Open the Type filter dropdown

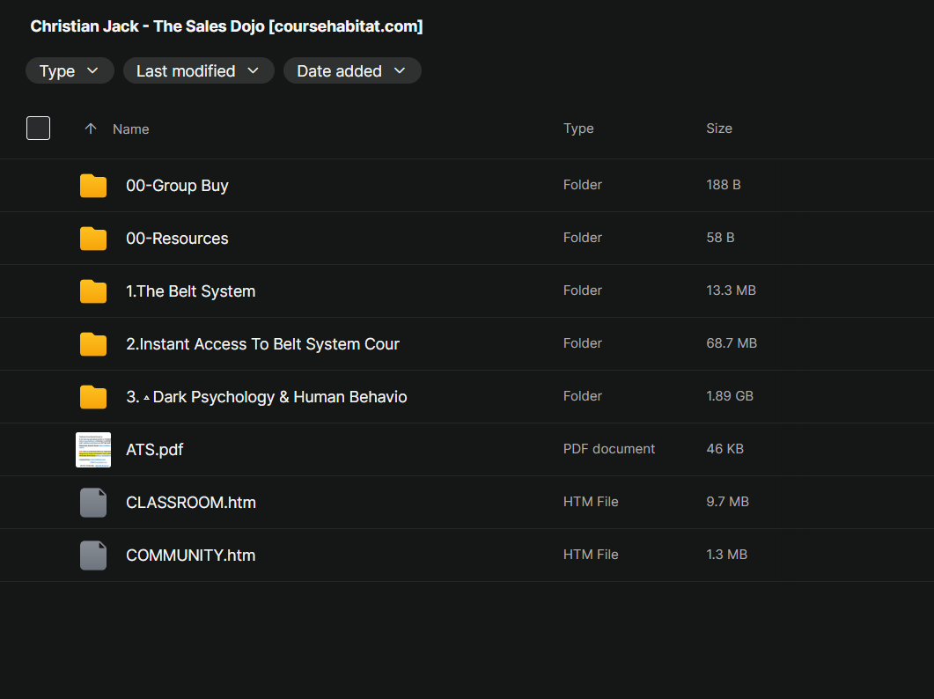pyautogui.click(x=70, y=71)
